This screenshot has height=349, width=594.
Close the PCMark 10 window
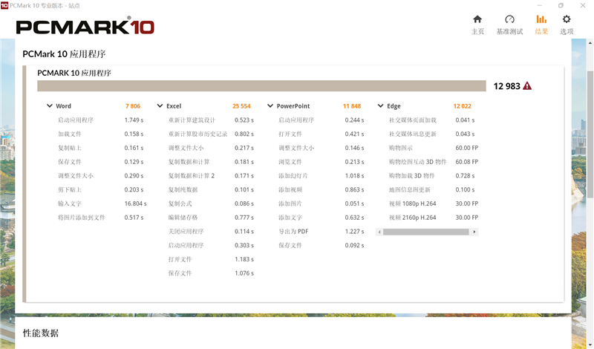point(583,5)
